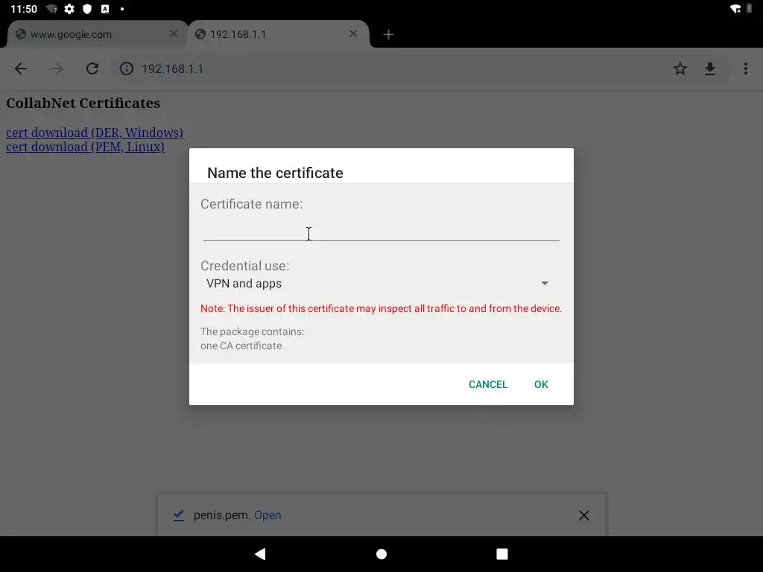Cancel the certificate naming dialog
This screenshot has height=572, width=763.
[488, 384]
